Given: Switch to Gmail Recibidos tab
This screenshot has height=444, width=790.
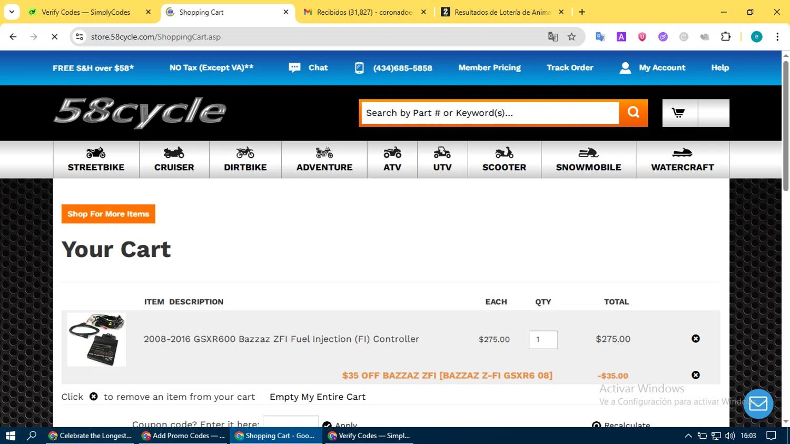Looking at the screenshot, I should [x=364, y=12].
